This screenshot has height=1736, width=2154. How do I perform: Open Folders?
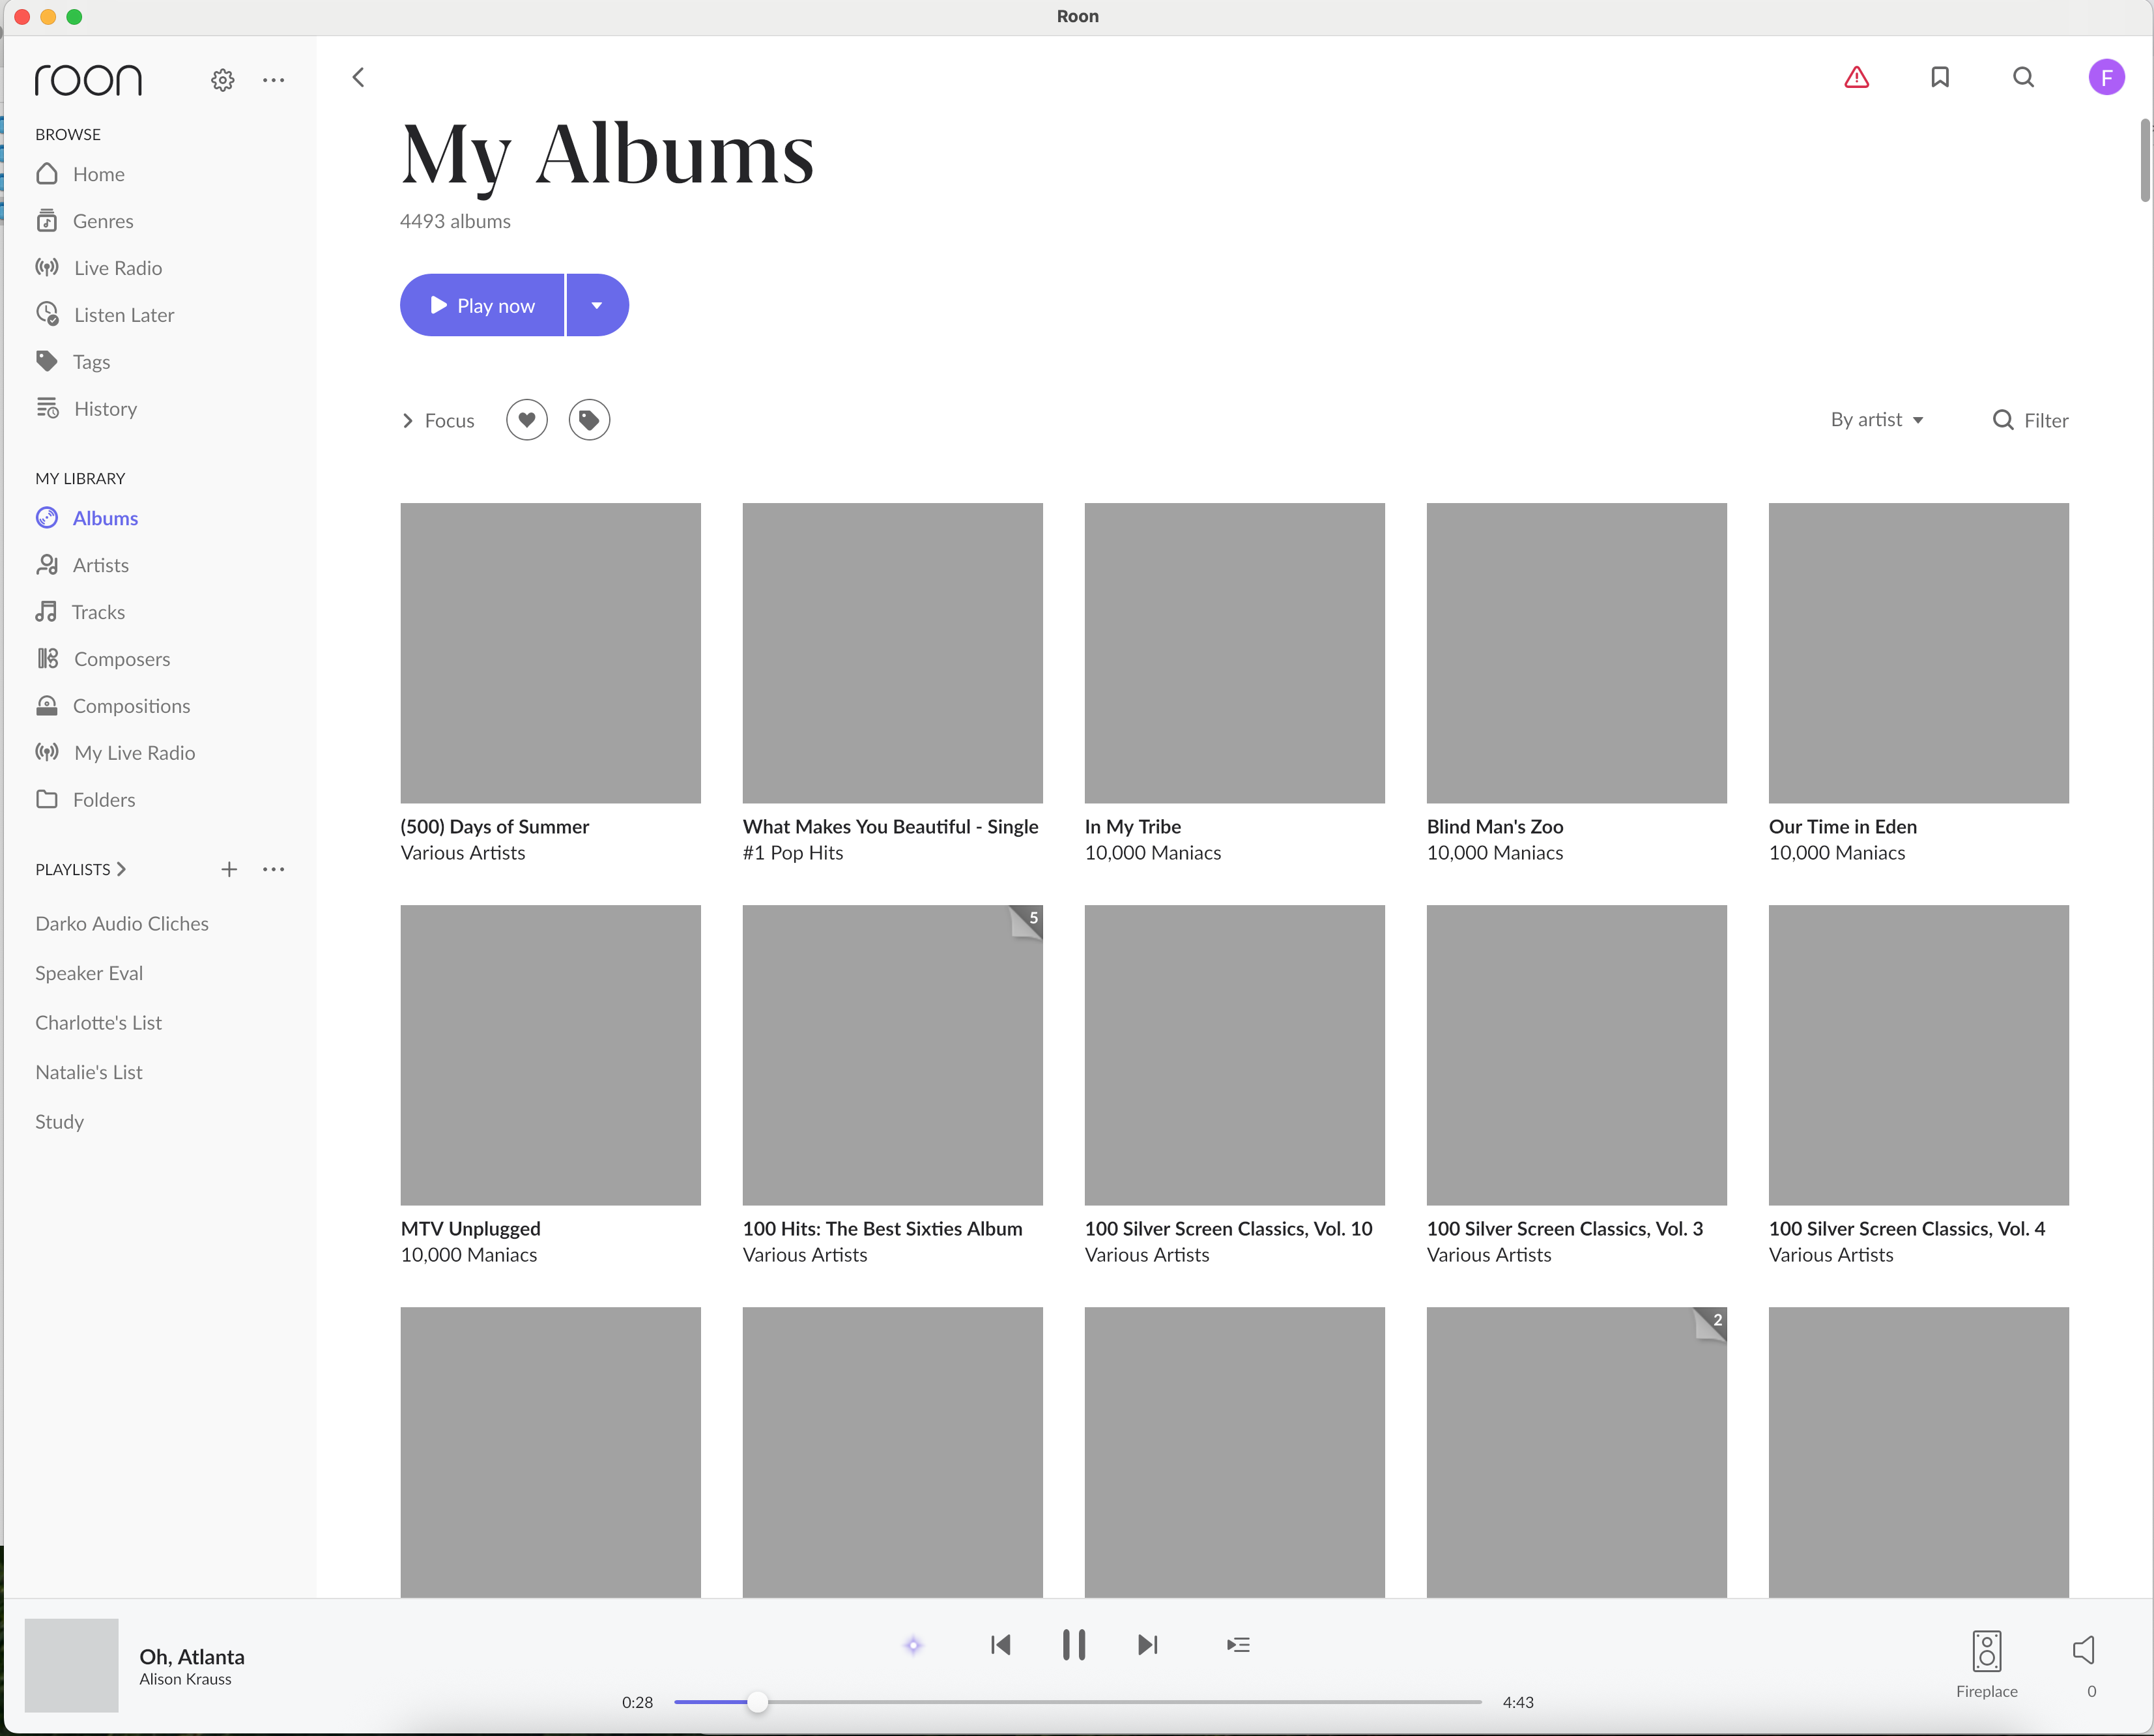(x=85, y=800)
